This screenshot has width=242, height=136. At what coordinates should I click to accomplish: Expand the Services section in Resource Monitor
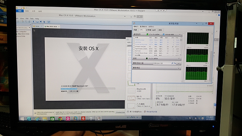pos(179,58)
